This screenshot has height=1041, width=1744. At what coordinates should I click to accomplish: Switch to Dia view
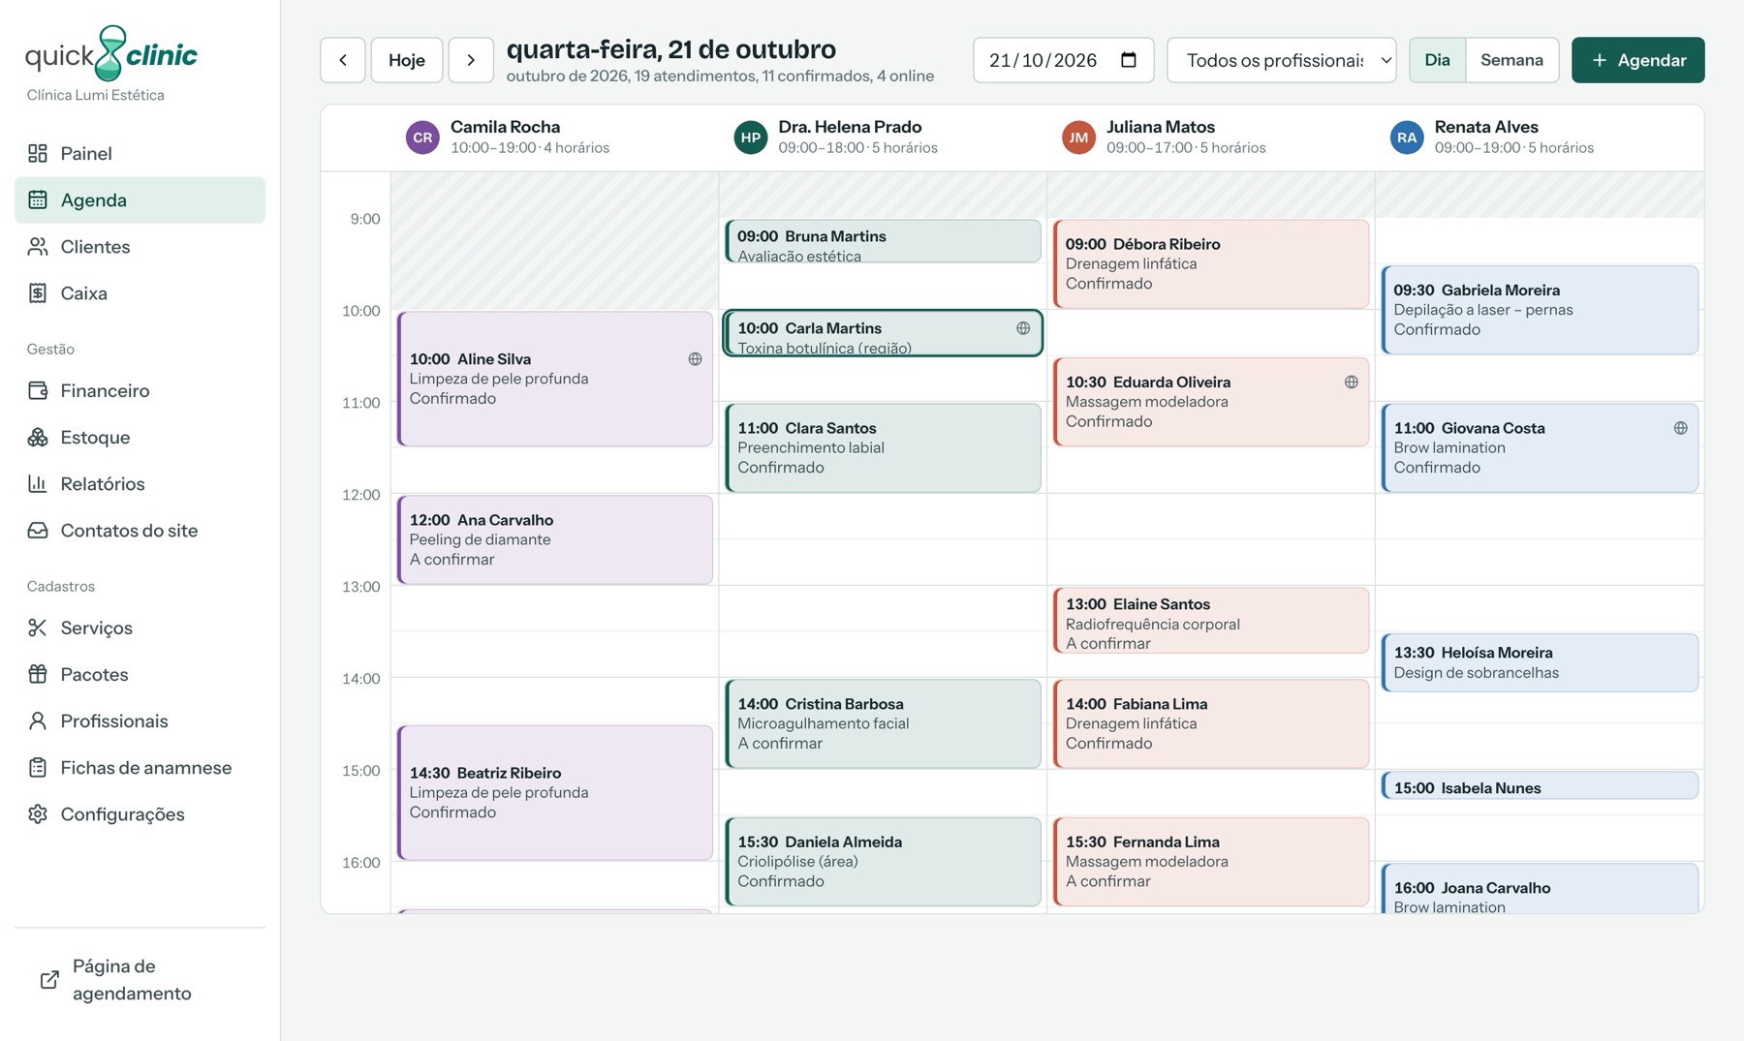coord(1437,60)
